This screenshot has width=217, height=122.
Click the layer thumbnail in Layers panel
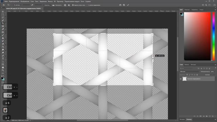184,79
